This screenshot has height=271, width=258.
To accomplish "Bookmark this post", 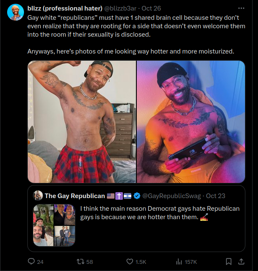I will click(x=229, y=261).
